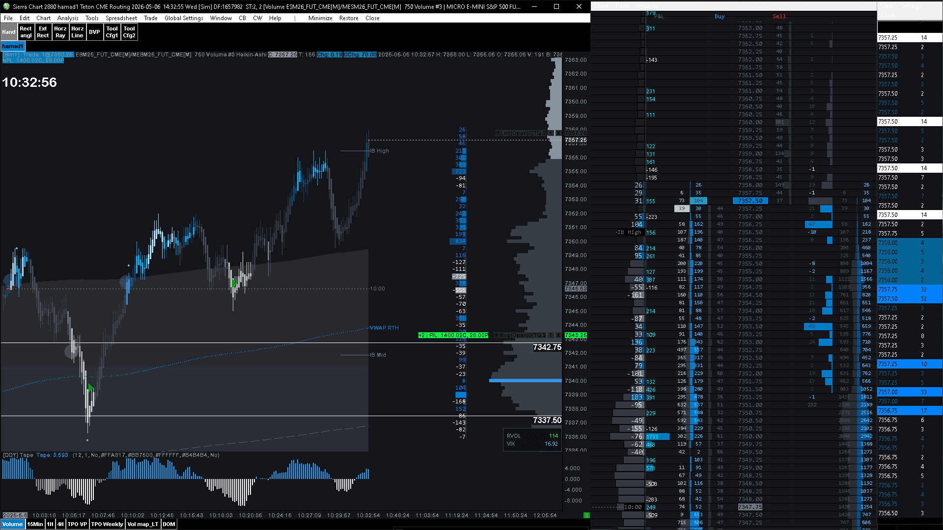The image size is (943, 530).
Task: Select the Horz Line drawing tool
Action: (x=78, y=32)
